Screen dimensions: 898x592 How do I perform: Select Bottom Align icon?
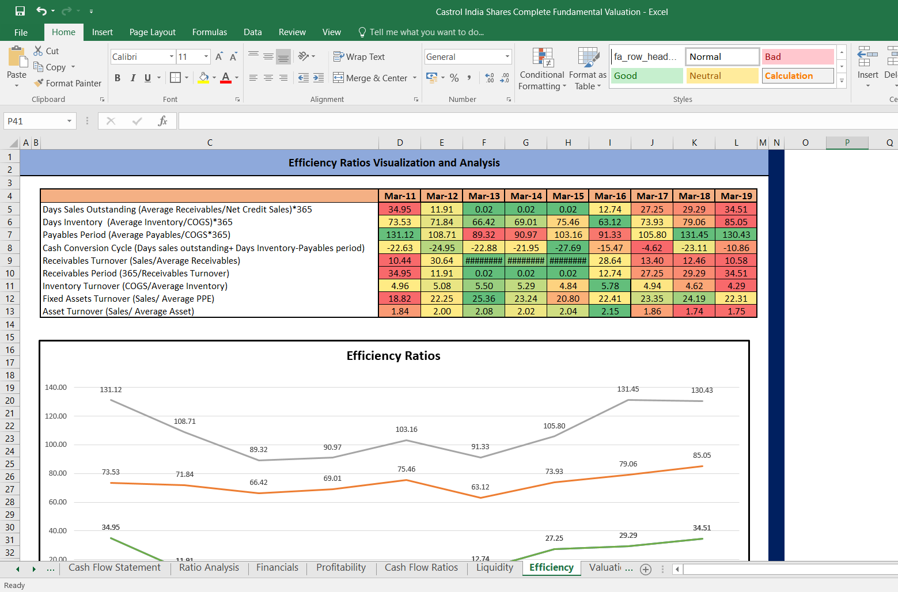[x=283, y=56]
